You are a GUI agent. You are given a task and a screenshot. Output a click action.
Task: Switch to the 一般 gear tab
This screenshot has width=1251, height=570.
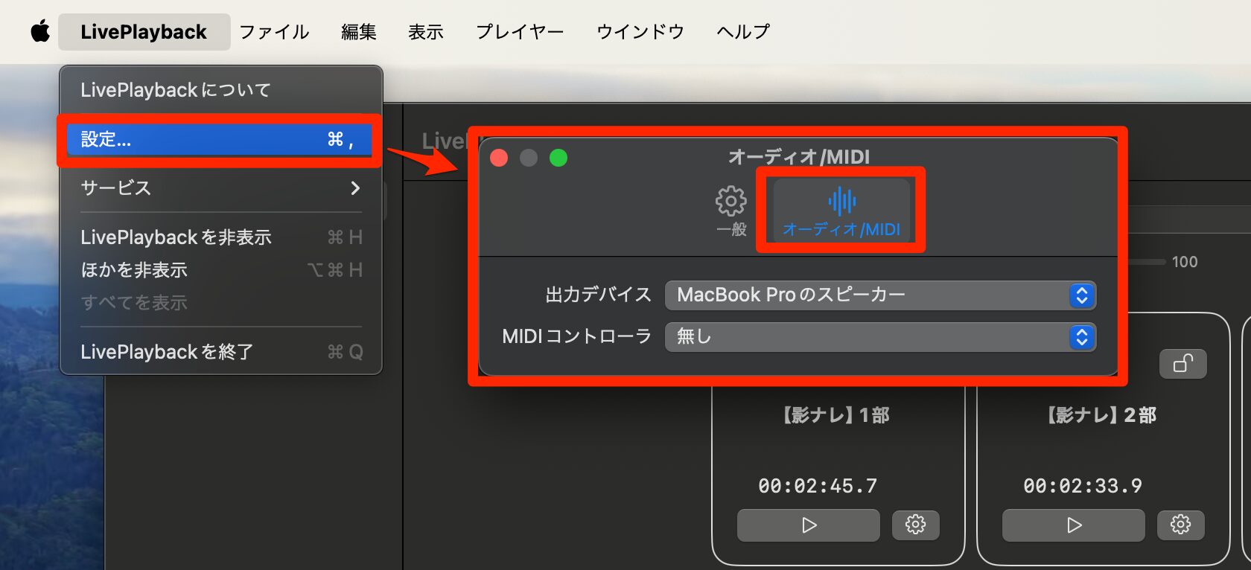pos(731,211)
